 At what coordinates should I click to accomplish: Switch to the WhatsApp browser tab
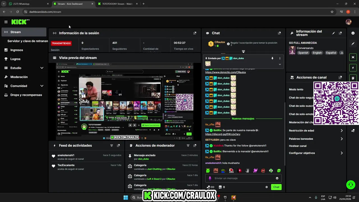(x=29, y=4)
